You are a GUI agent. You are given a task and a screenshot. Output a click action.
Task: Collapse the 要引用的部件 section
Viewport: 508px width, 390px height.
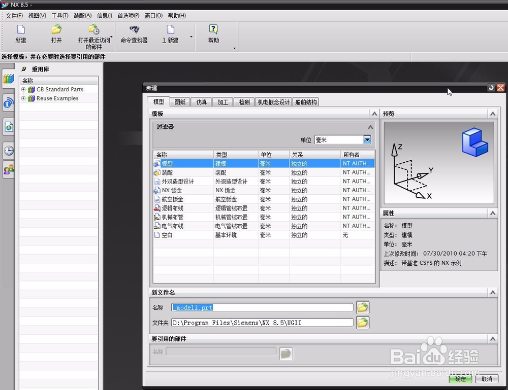493,339
